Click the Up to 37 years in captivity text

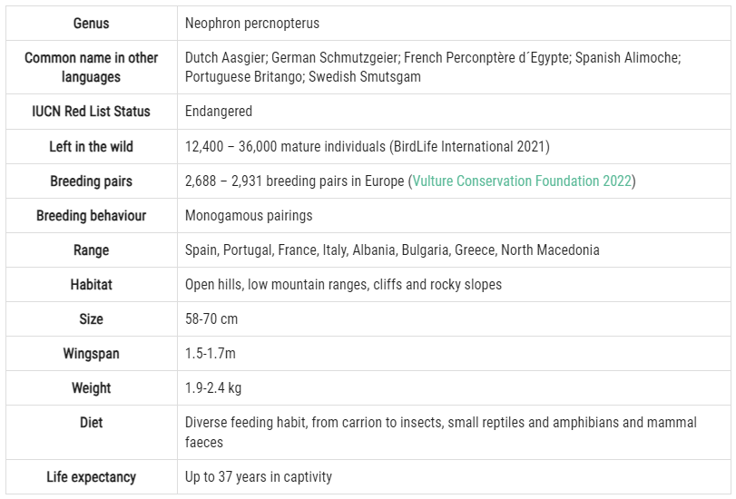pos(259,477)
